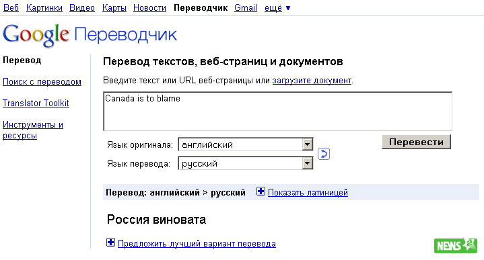Open Картинки in top navigation

pos(44,7)
